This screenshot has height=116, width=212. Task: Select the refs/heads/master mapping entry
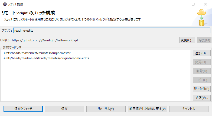(x=37, y=53)
